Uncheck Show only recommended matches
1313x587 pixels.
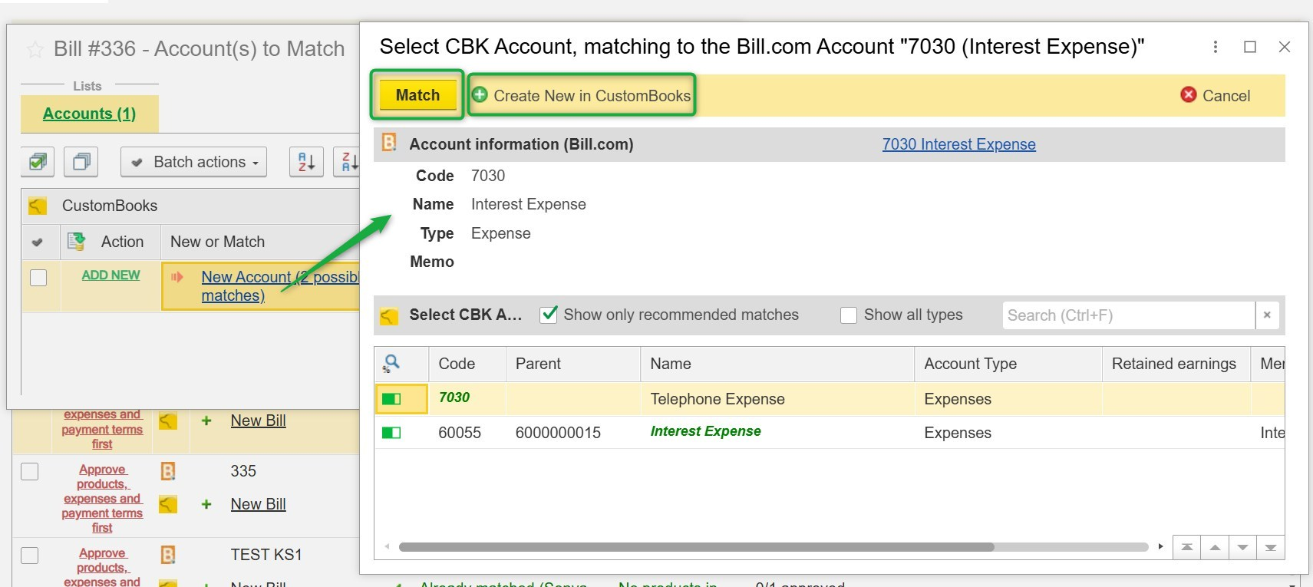coord(549,315)
